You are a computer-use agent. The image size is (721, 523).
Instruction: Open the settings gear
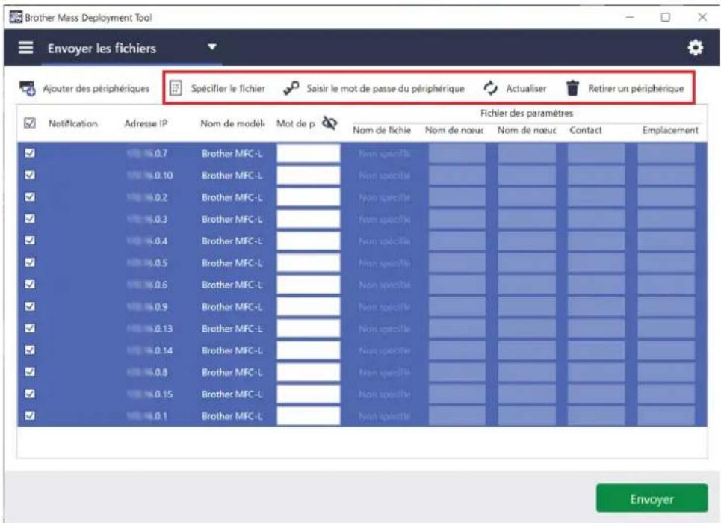pyautogui.click(x=695, y=47)
